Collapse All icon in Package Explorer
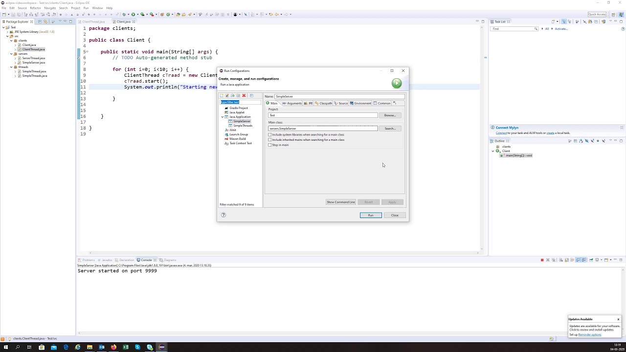This screenshot has width=626, height=352. [x=40, y=22]
